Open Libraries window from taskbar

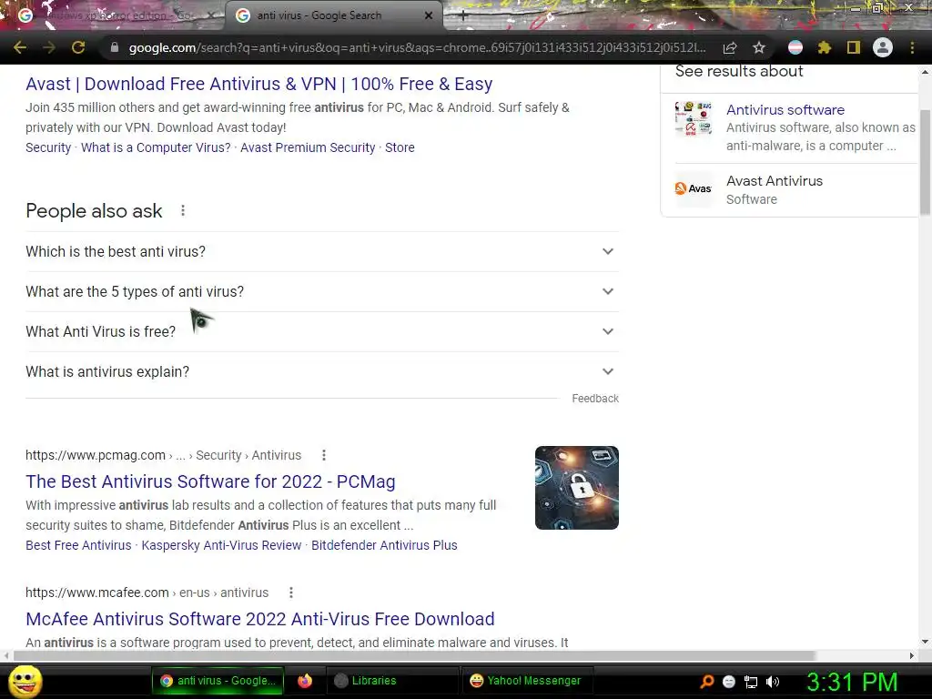point(392,681)
